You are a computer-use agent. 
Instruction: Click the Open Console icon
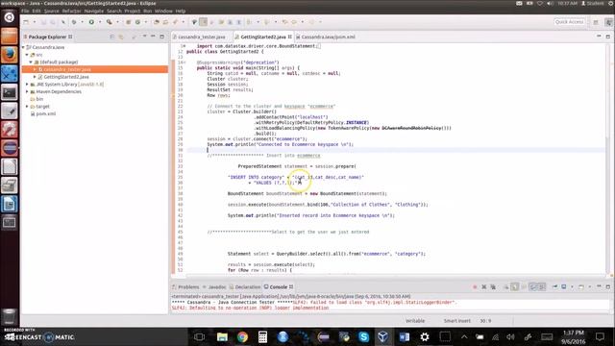(x=580, y=287)
